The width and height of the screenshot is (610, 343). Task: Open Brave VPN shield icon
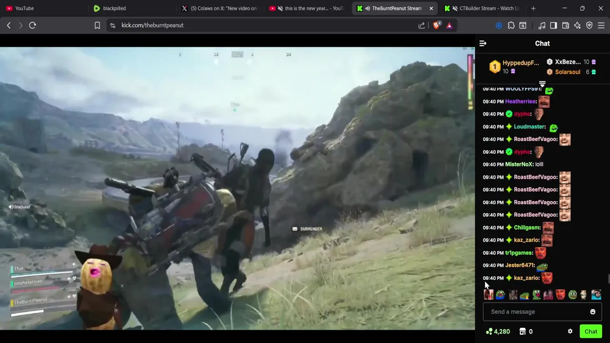[x=590, y=25]
